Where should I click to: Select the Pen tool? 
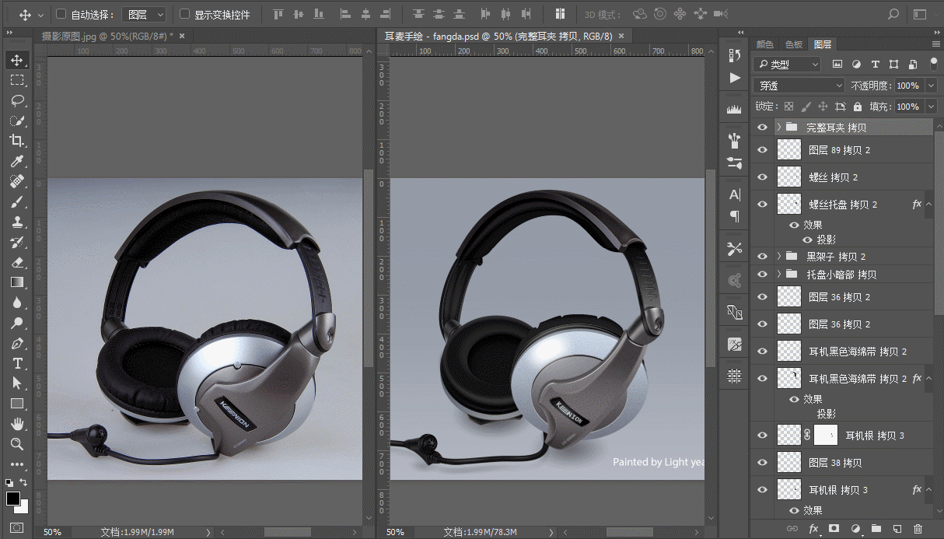click(16, 343)
